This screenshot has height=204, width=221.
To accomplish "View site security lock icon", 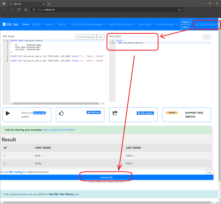I will coord(34,10).
